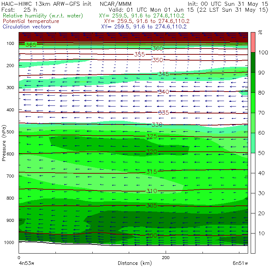Click the '6n51w' end location label
This screenshot has height=270, width=270.
click(x=240, y=263)
